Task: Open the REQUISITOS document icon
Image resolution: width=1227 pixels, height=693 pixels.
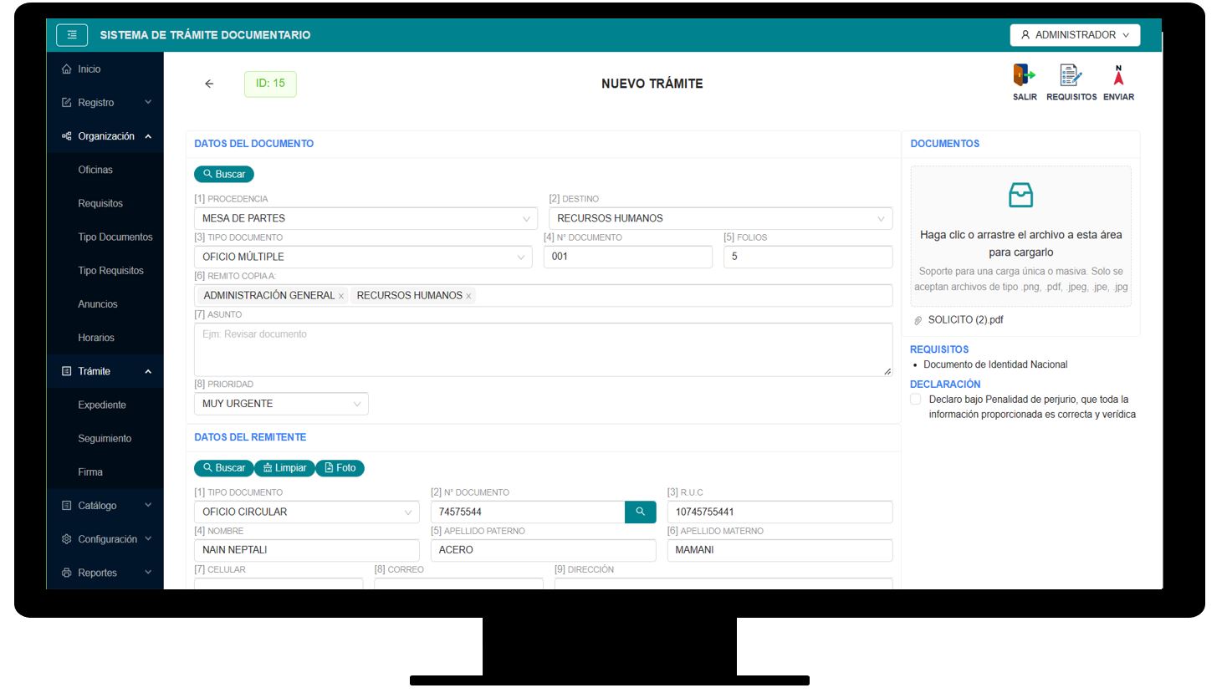Action: click(x=1071, y=76)
